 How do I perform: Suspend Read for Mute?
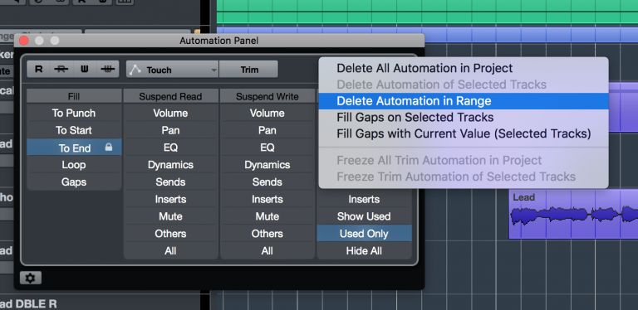[170, 216]
